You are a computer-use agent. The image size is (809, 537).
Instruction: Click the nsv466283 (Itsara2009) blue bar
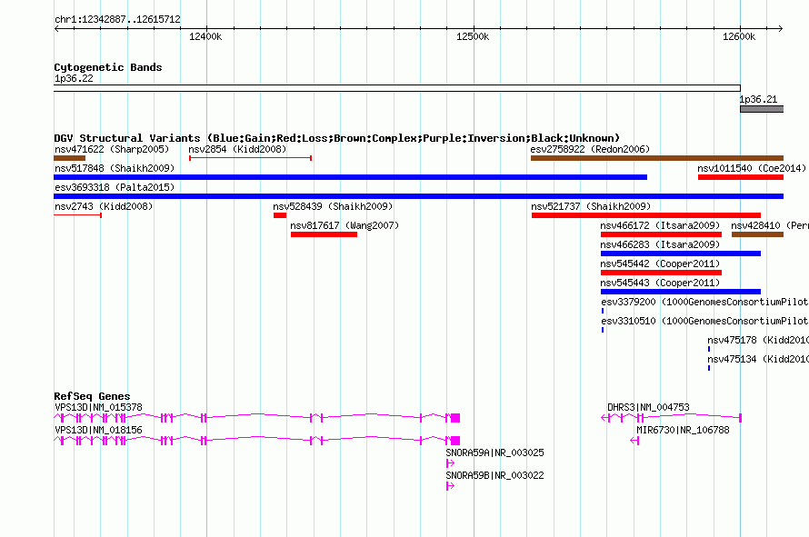pos(681,254)
